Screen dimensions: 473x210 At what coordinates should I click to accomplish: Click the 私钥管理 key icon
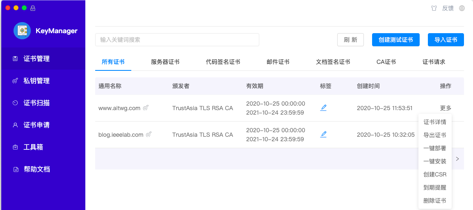pyautogui.click(x=15, y=81)
